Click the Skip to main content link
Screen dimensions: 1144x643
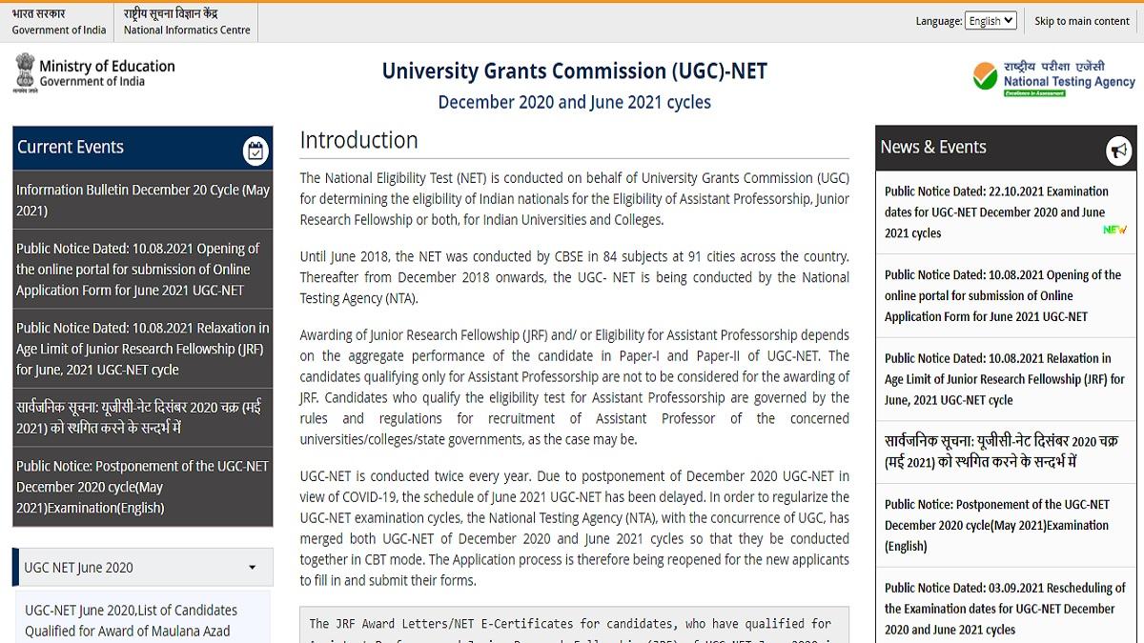[x=1081, y=20]
